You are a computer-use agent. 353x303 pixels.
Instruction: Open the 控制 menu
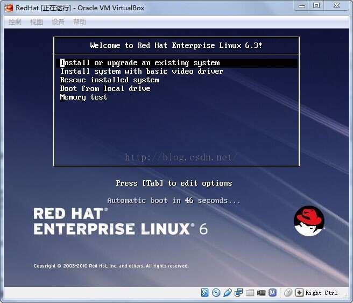coord(15,22)
